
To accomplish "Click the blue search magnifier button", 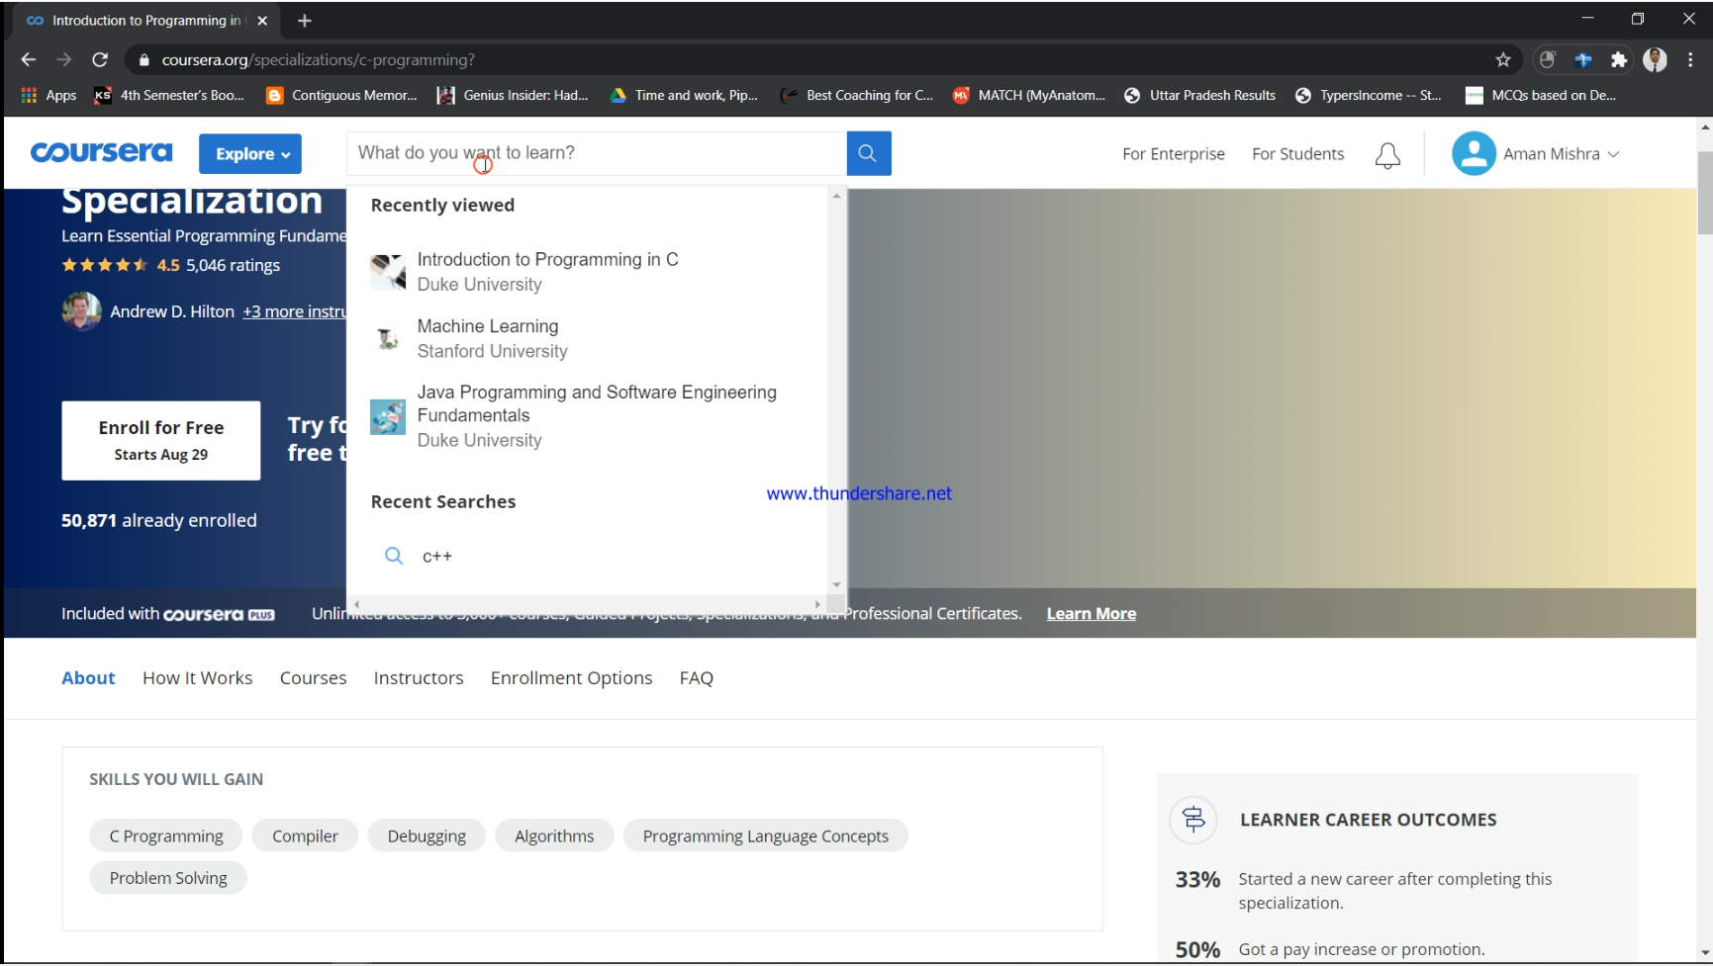I will [868, 153].
